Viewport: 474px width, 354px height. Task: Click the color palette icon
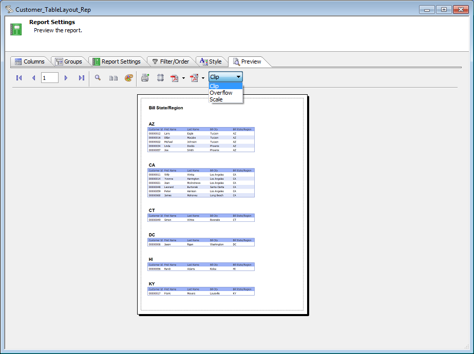[129, 78]
